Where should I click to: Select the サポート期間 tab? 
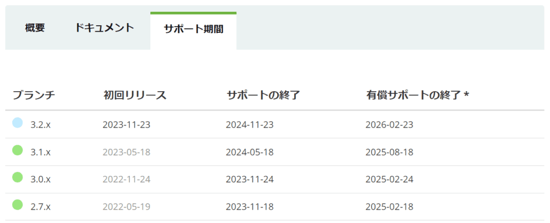point(193,29)
